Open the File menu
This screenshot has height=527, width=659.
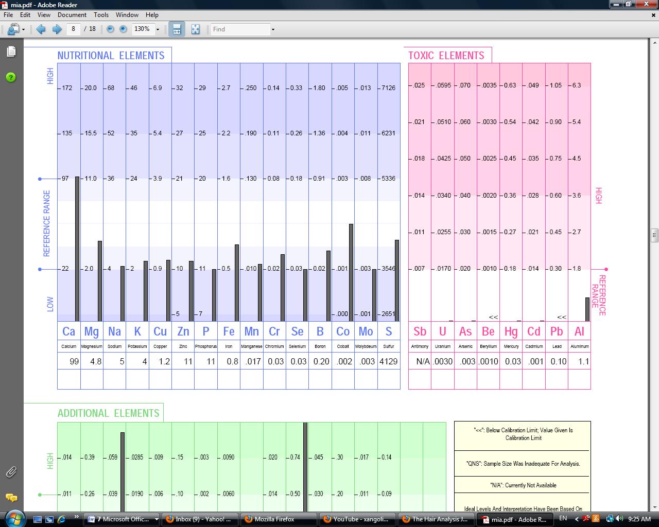8,15
